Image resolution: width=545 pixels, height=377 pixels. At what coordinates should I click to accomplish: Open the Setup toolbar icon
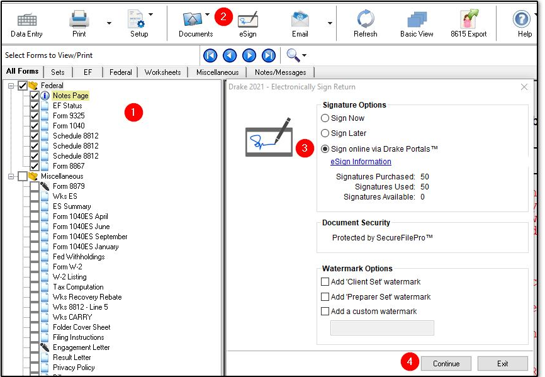138,20
